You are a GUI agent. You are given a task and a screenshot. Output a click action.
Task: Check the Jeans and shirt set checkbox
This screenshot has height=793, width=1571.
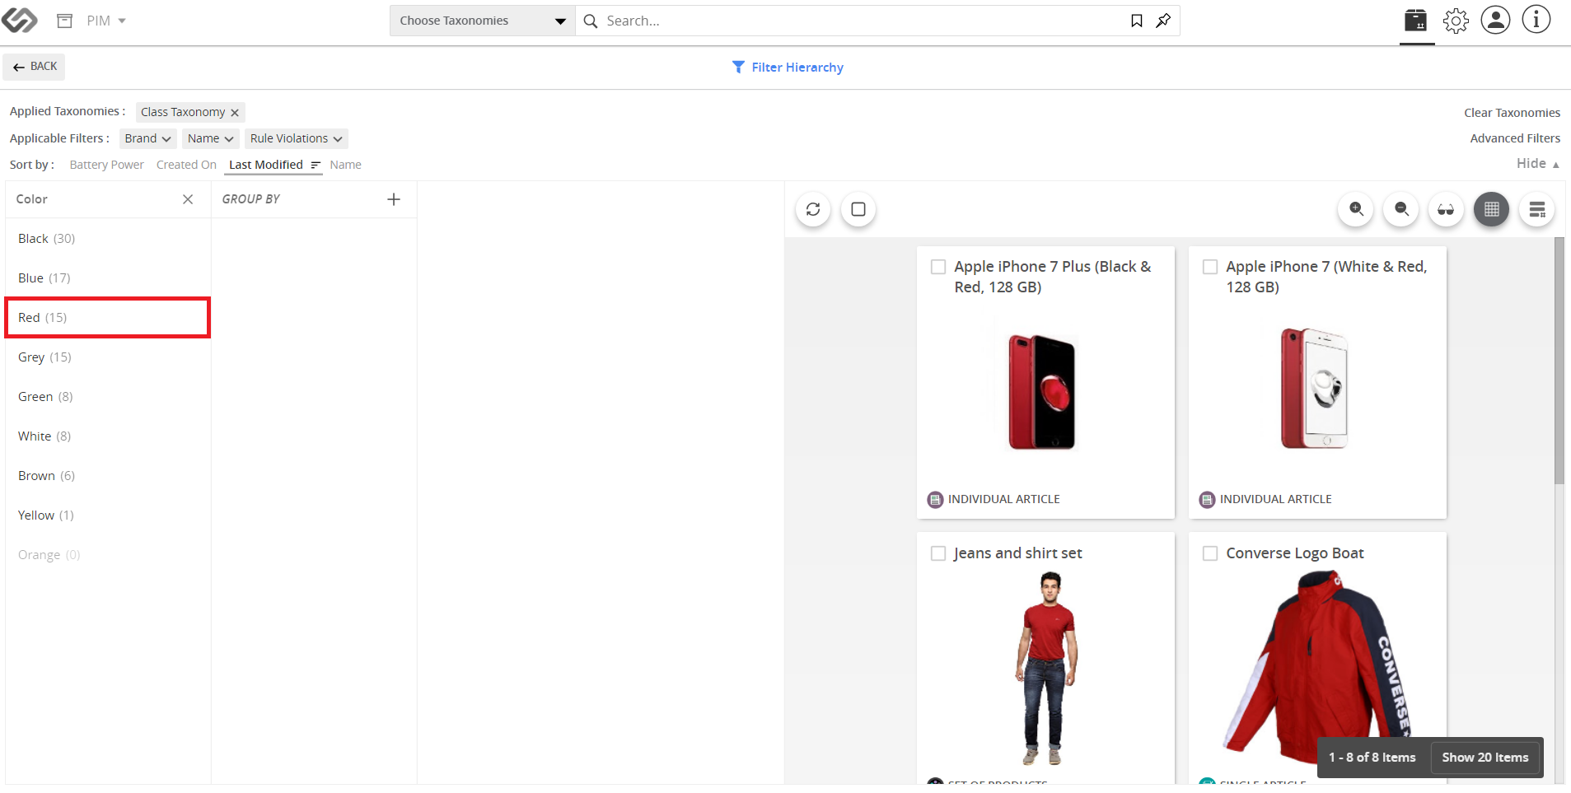click(938, 553)
